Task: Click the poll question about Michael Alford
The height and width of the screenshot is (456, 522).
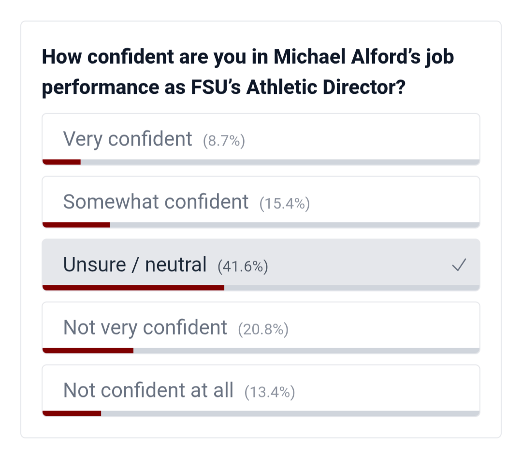Action: click(247, 73)
